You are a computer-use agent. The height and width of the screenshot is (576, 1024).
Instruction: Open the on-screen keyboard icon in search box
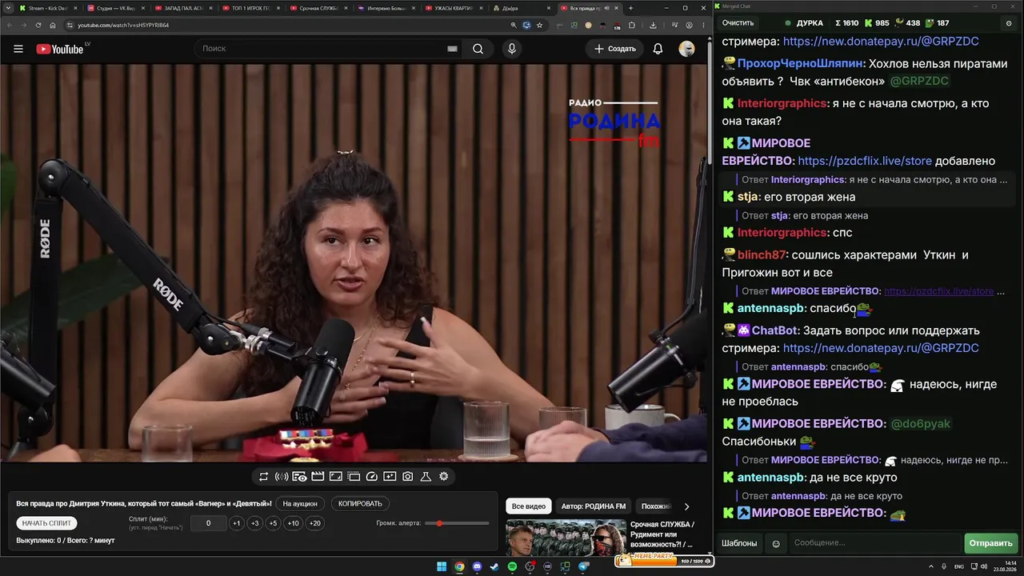[x=452, y=49]
